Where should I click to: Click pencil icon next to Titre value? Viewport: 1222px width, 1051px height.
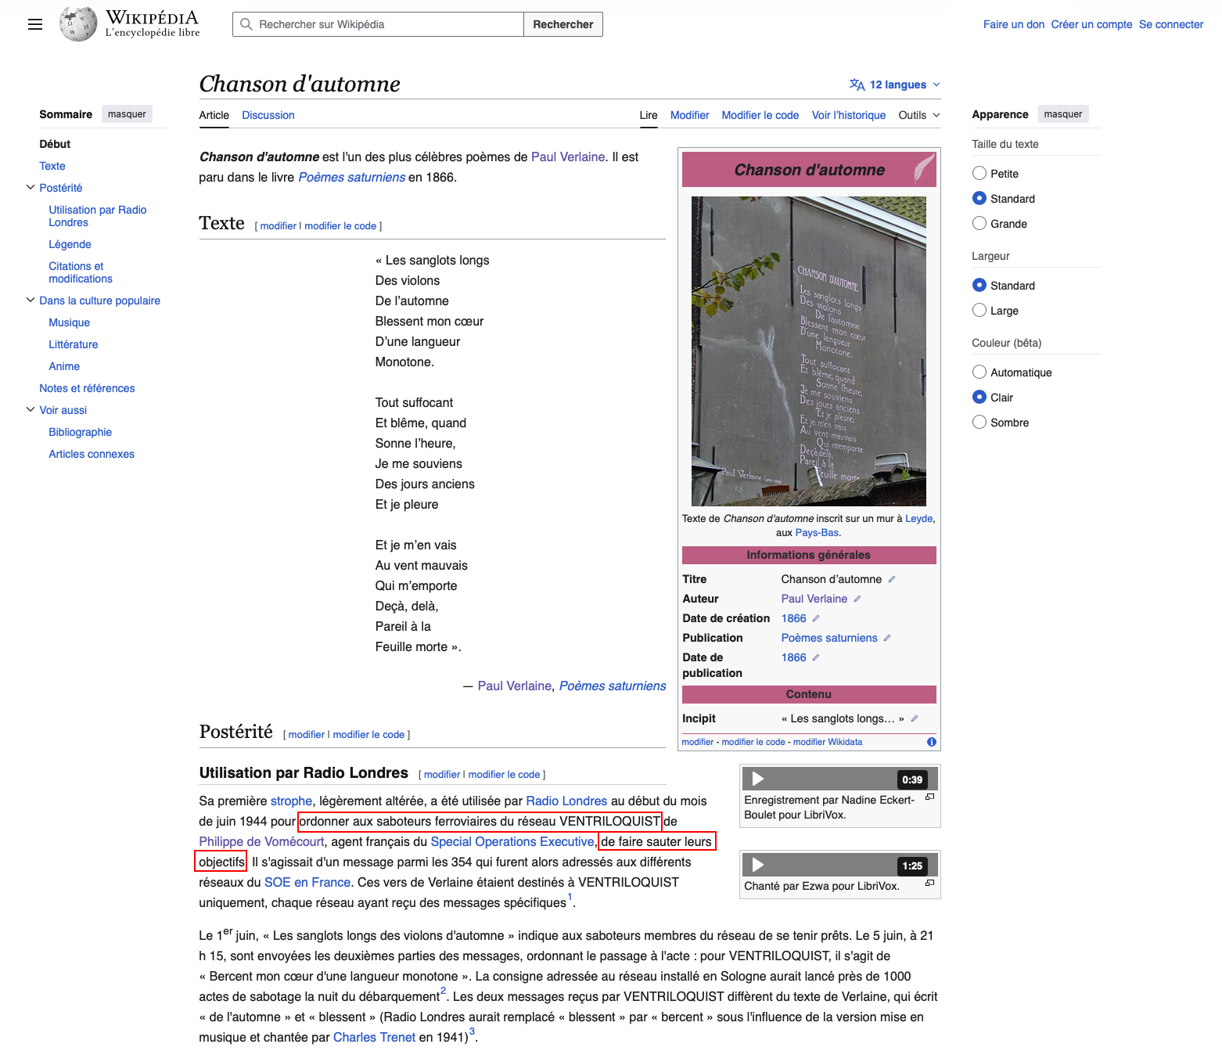coord(892,579)
